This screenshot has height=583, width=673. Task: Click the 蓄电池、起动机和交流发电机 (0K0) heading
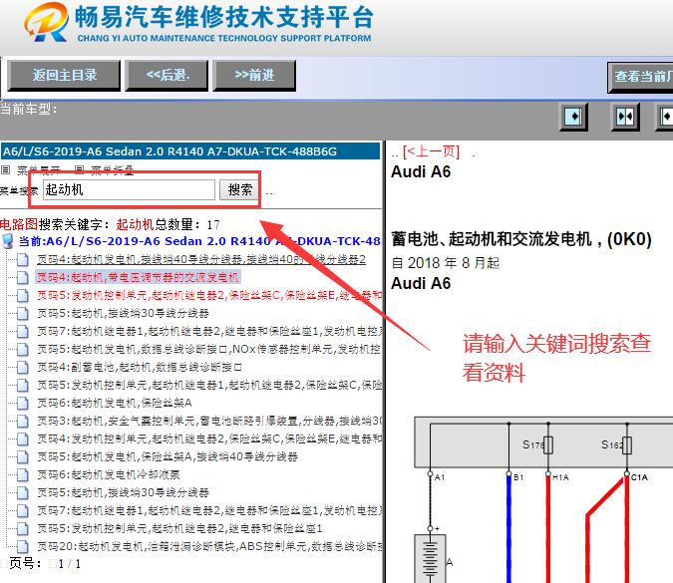click(x=521, y=239)
